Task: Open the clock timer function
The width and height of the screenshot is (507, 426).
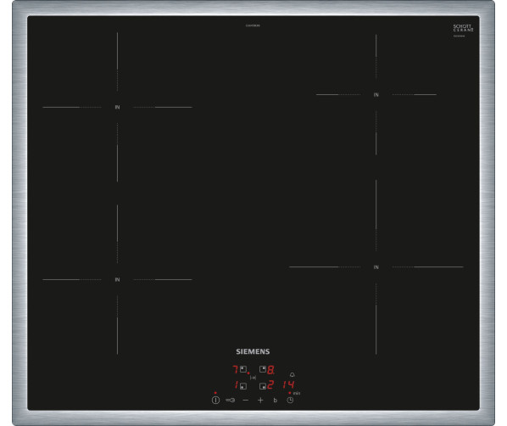Action: pyautogui.click(x=290, y=401)
